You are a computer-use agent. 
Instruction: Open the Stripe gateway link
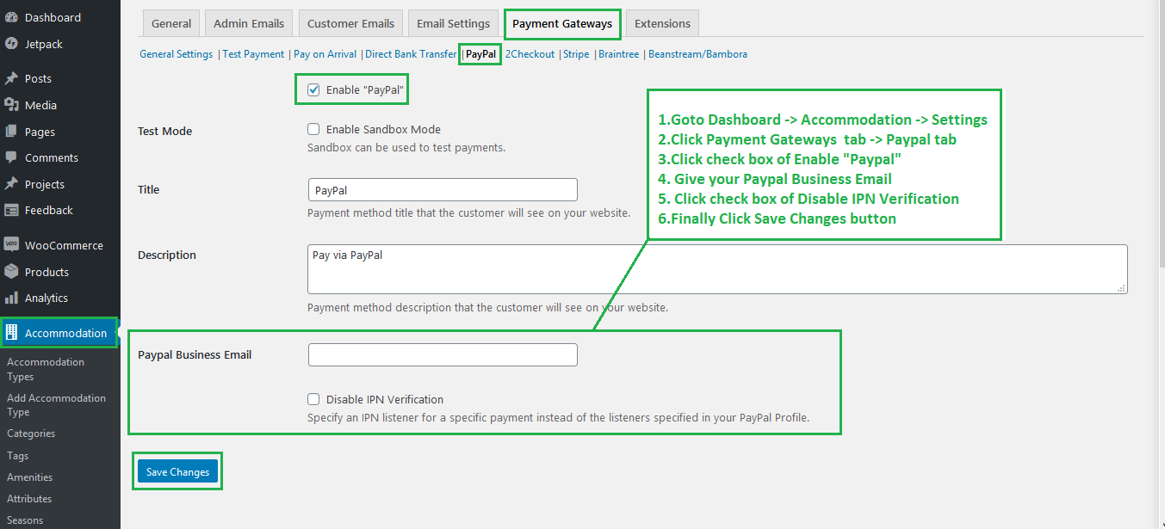pyautogui.click(x=576, y=54)
